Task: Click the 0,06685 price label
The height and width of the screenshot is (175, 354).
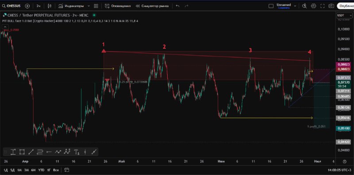Action: pos(343,96)
